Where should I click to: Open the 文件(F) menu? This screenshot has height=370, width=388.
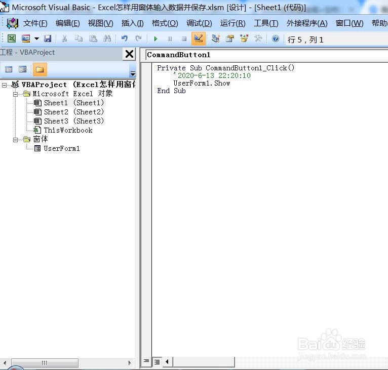[35, 23]
